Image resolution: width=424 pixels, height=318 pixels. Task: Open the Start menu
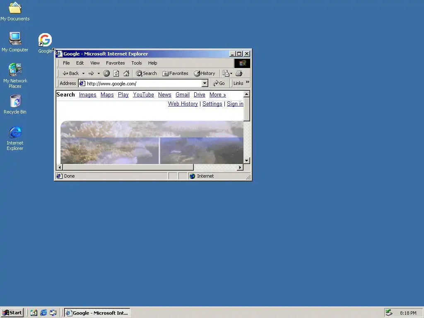12,313
